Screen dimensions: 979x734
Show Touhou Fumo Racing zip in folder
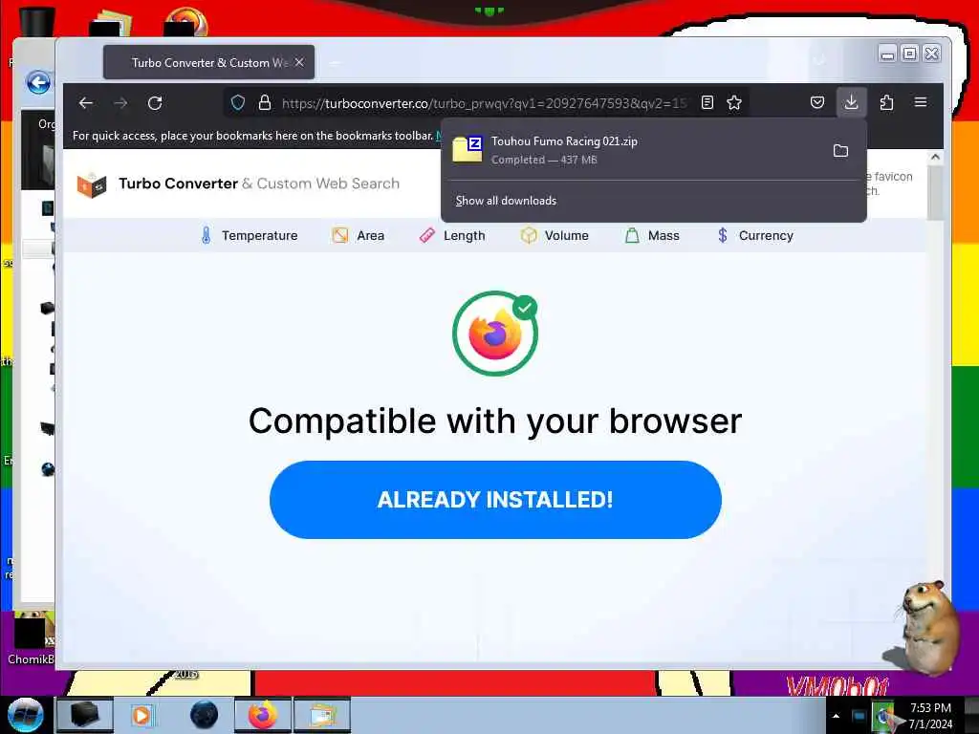[x=840, y=150]
